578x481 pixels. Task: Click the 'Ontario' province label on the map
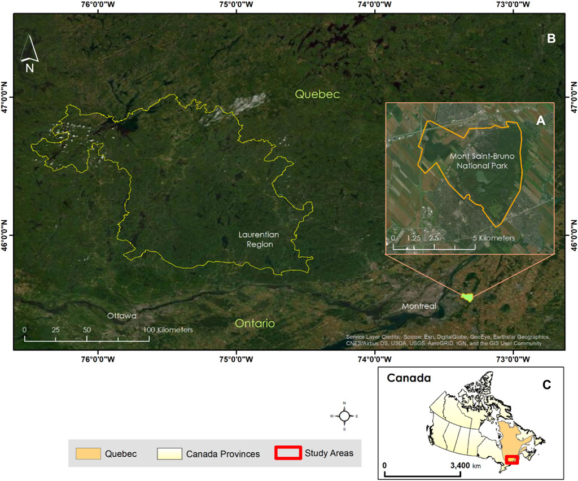[255, 323]
